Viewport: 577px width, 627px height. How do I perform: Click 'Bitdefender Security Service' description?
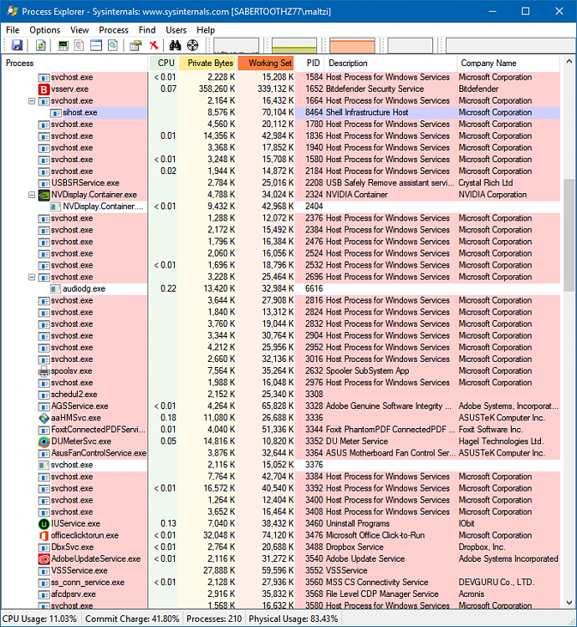coord(375,89)
